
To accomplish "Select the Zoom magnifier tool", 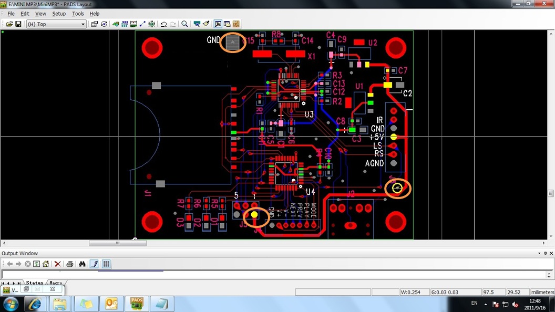I will point(184,24).
